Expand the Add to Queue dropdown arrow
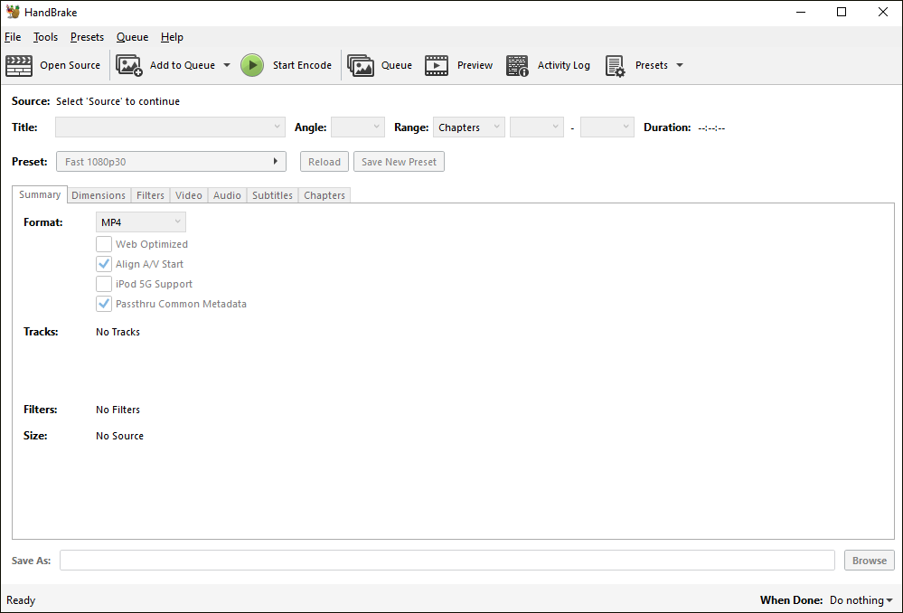903x613 pixels. click(x=227, y=65)
